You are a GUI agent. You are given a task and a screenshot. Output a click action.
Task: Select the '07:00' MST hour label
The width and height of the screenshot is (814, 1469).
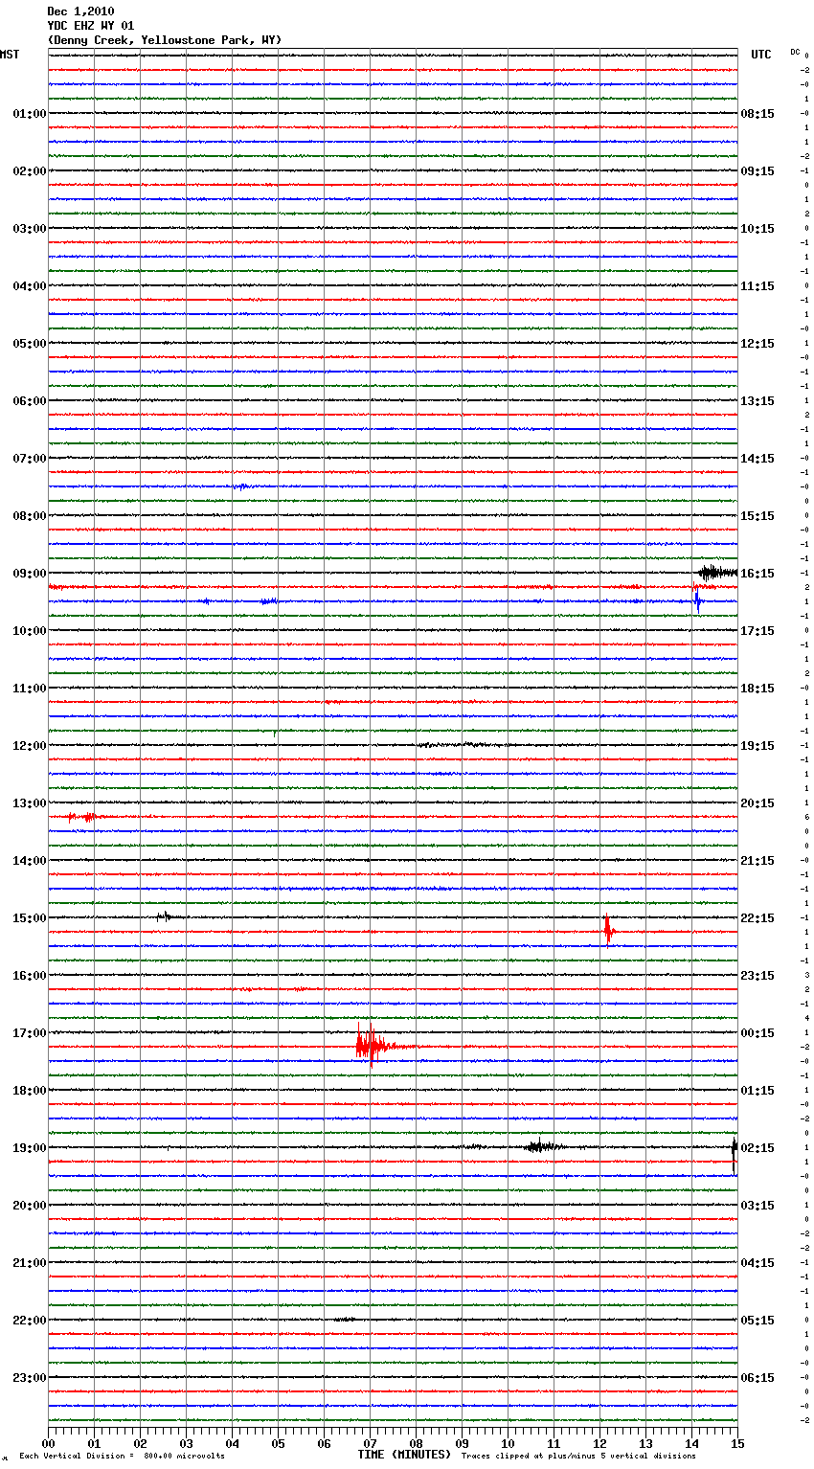coord(30,459)
